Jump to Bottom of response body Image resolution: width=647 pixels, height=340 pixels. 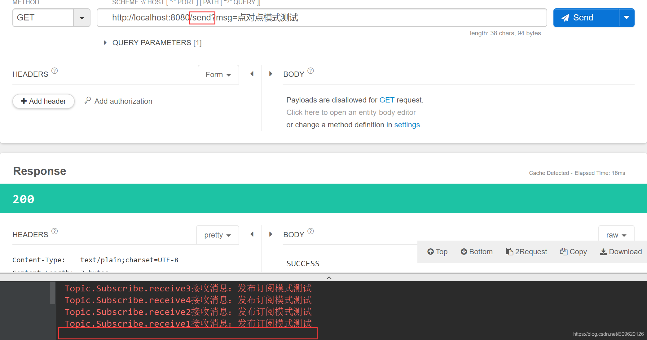click(477, 252)
